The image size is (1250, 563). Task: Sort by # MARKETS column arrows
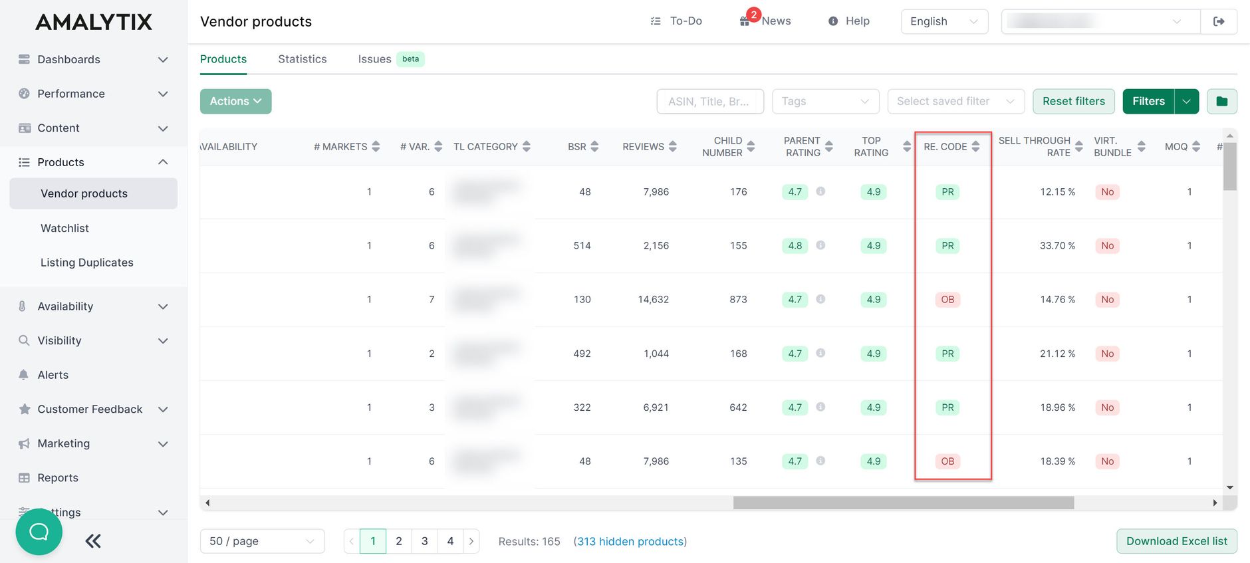point(376,146)
